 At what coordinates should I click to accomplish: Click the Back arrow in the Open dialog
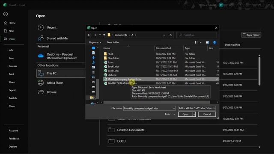89,35
